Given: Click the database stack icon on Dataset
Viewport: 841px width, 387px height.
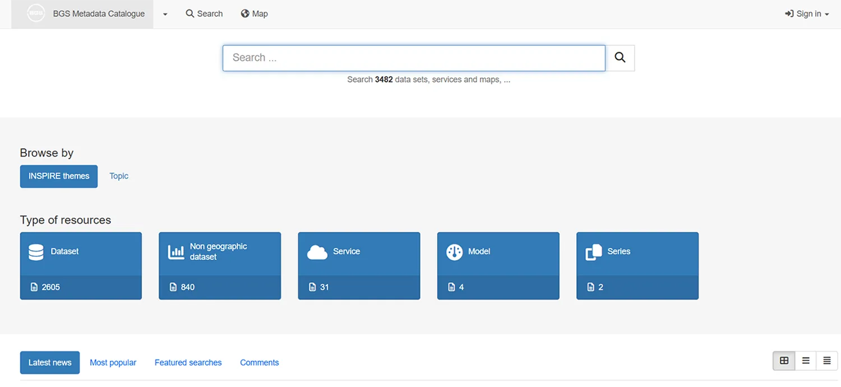Looking at the screenshot, I should 36,252.
